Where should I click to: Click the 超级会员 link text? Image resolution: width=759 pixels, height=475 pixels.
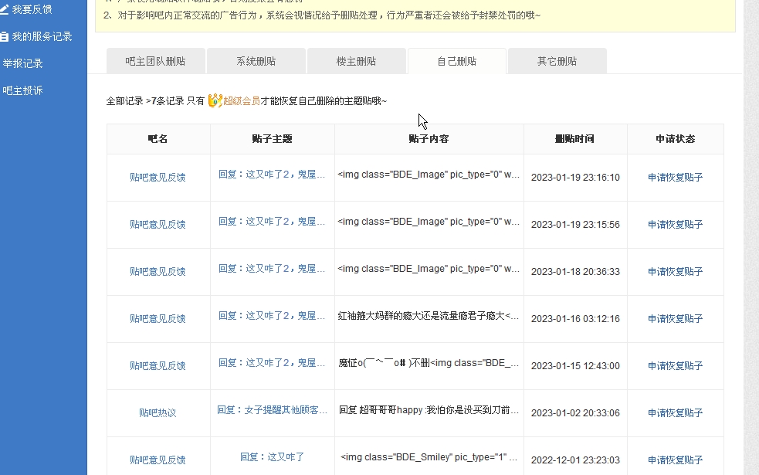coord(241,101)
